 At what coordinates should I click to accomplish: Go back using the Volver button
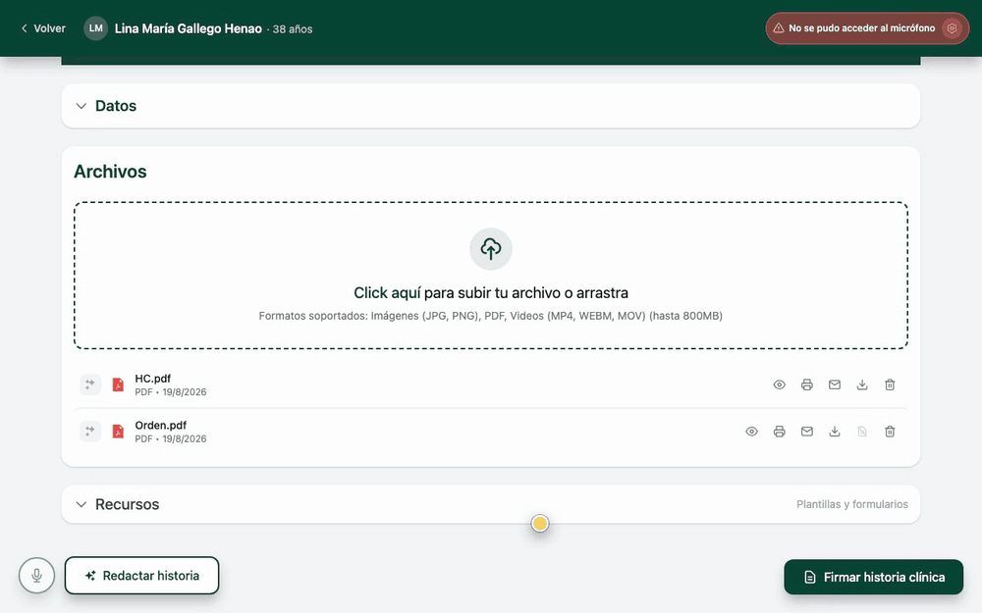[x=43, y=28]
